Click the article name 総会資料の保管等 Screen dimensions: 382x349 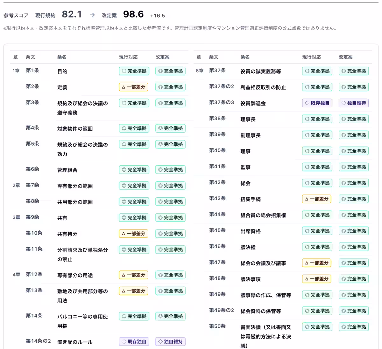pyautogui.click(x=261, y=311)
